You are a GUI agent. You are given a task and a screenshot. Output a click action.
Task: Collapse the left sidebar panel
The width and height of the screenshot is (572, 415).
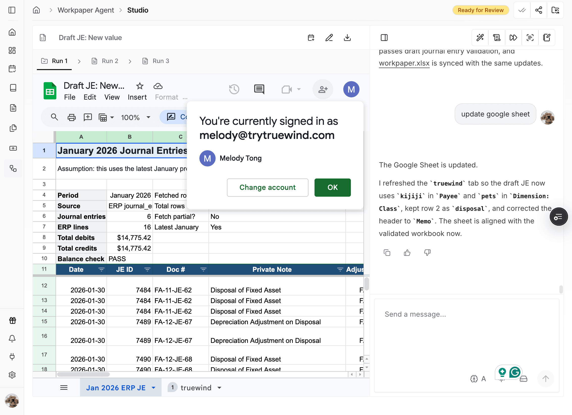pyautogui.click(x=12, y=10)
